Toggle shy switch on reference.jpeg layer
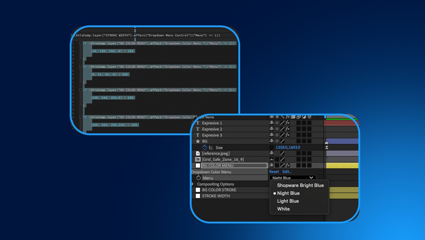The width and height of the screenshot is (425, 240). [272, 154]
